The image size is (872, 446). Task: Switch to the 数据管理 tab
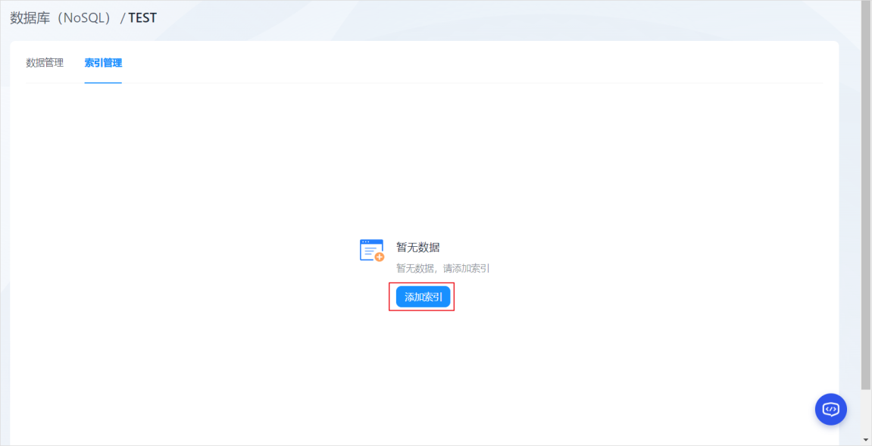coord(45,63)
